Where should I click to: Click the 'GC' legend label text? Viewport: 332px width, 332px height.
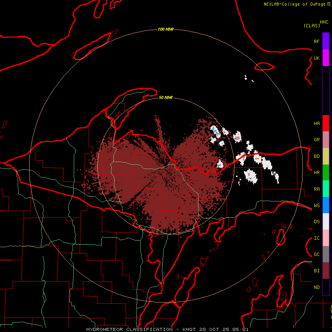(x=317, y=255)
